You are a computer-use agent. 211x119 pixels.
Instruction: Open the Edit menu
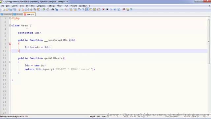coord(8,6)
